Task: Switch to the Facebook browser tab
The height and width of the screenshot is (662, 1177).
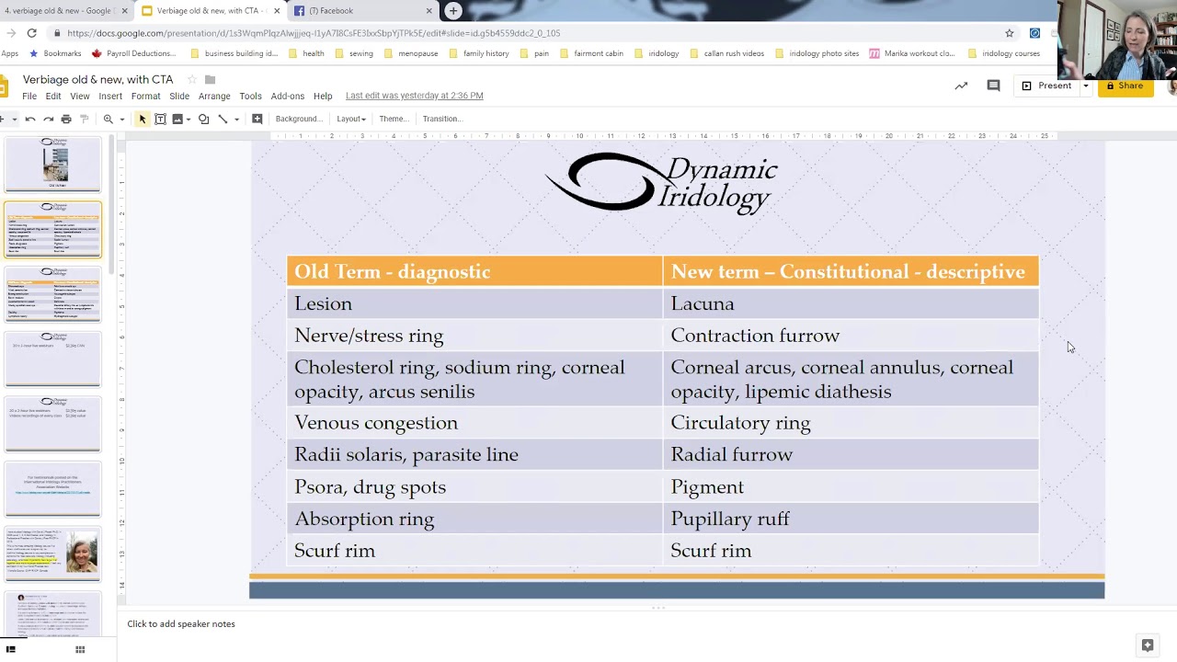Action: 363,11
